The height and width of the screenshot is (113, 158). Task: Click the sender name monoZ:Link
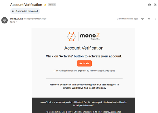click(x=16, y=19)
